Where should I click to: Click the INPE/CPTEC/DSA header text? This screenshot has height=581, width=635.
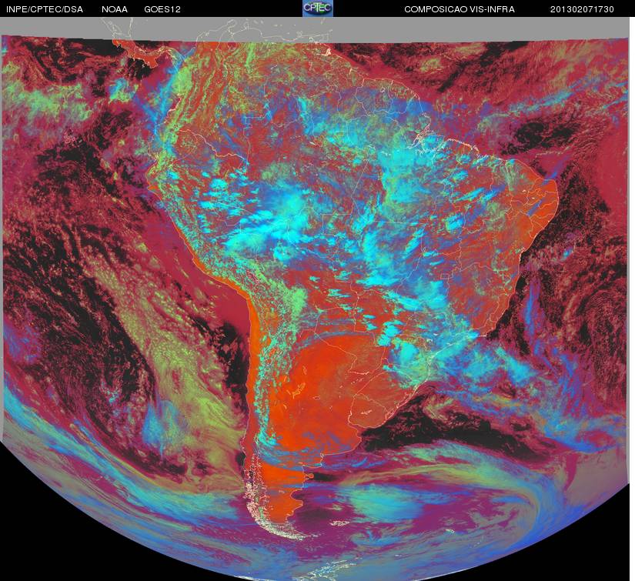(45, 10)
